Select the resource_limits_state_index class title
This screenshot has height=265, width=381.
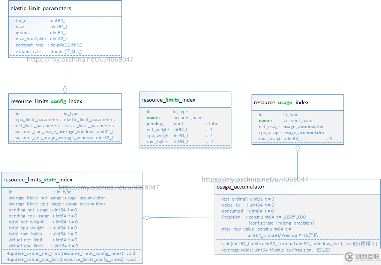(38, 180)
